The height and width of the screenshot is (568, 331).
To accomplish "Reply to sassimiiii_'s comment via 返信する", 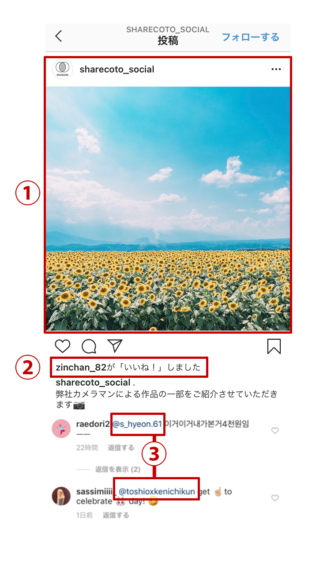I will [116, 515].
